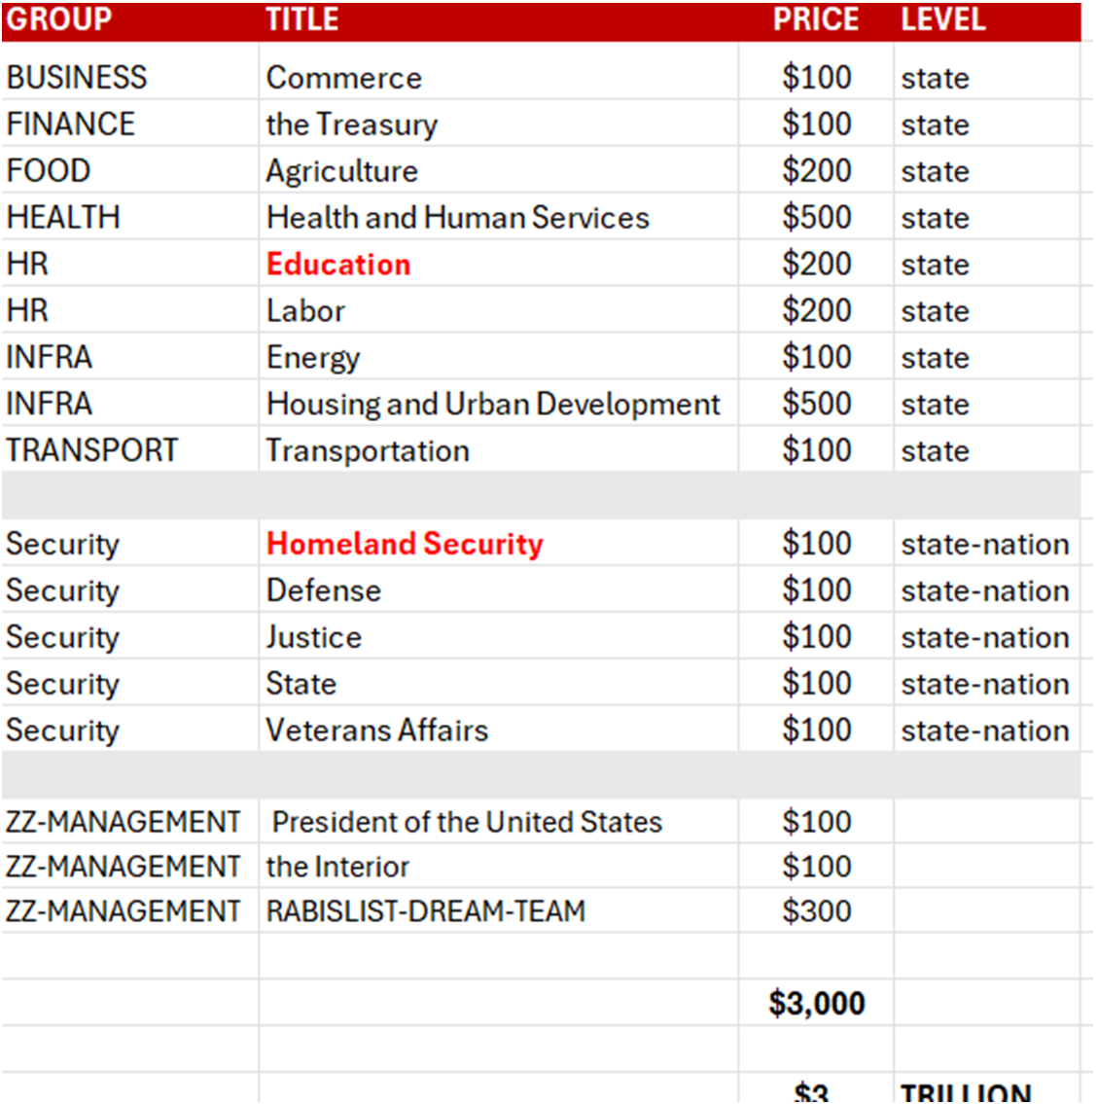Click the RABISLIST-DREAM-TEAM cell
The width and height of the screenshot is (1096, 1104).
point(426,911)
